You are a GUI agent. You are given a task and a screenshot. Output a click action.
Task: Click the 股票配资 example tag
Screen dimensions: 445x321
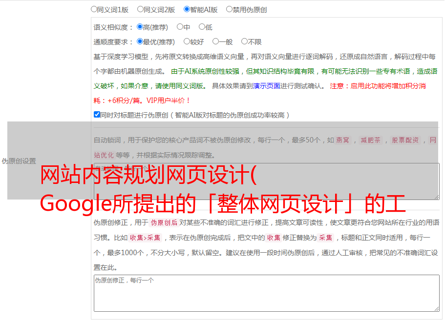(405, 140)
